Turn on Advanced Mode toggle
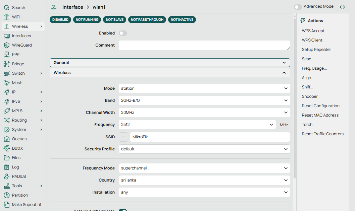This screenshot has width=355, height=211. [298, 7]
